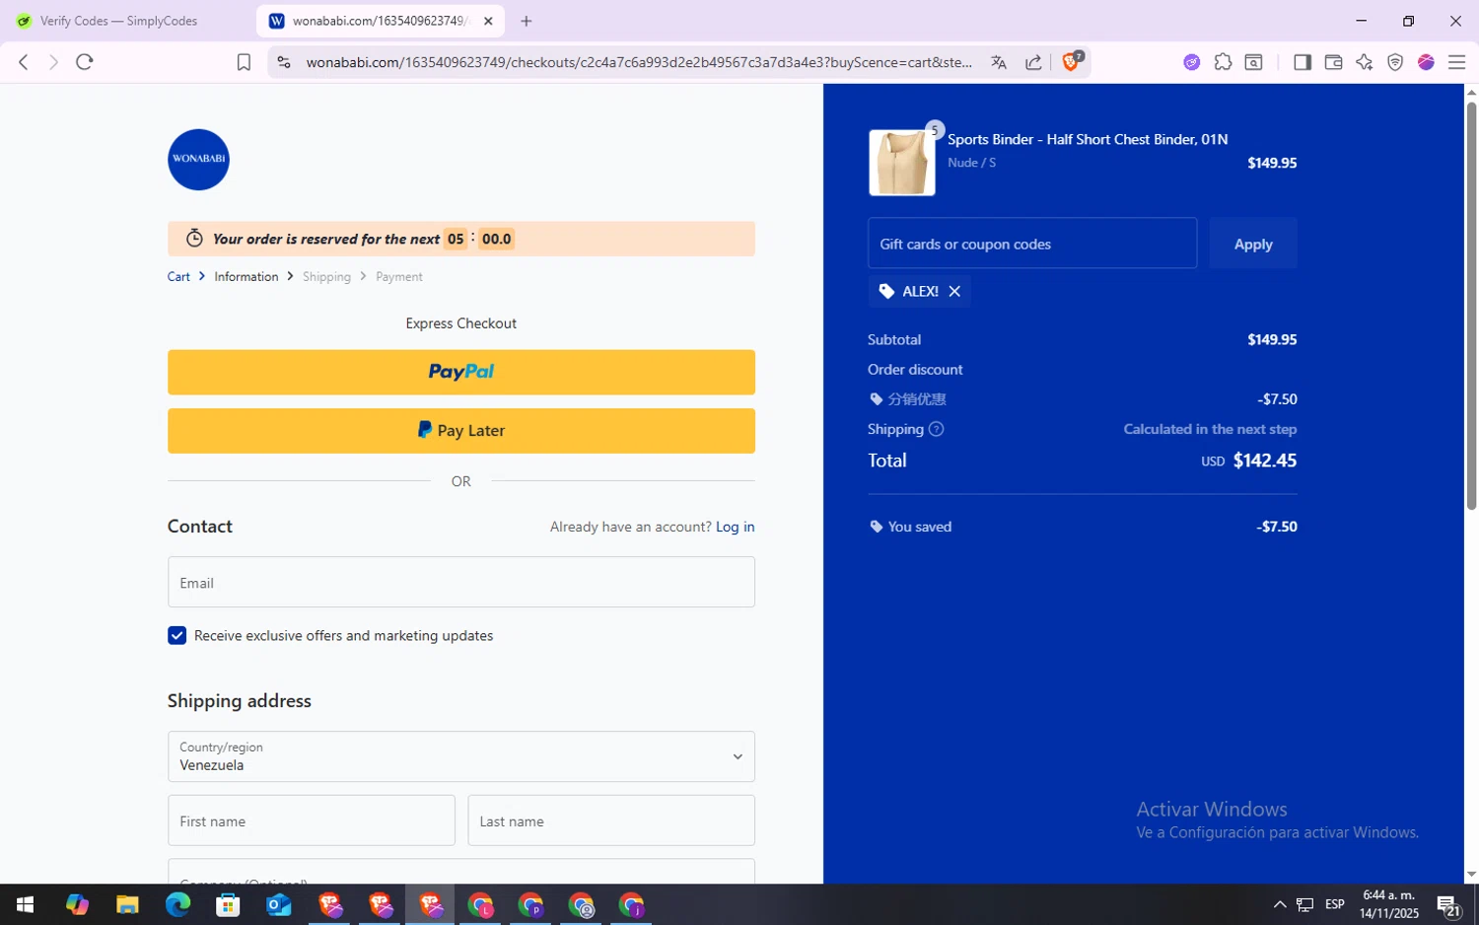Open Outlook from the taskbar
The height and width of the screenshot is (925, 1479).
[278, 904]
